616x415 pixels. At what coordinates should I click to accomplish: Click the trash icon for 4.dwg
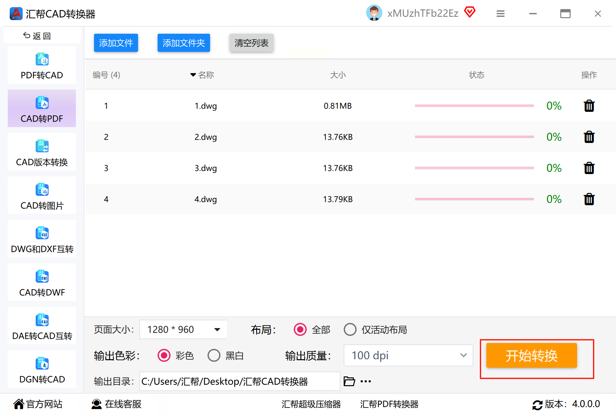click(x=589, y=199)
